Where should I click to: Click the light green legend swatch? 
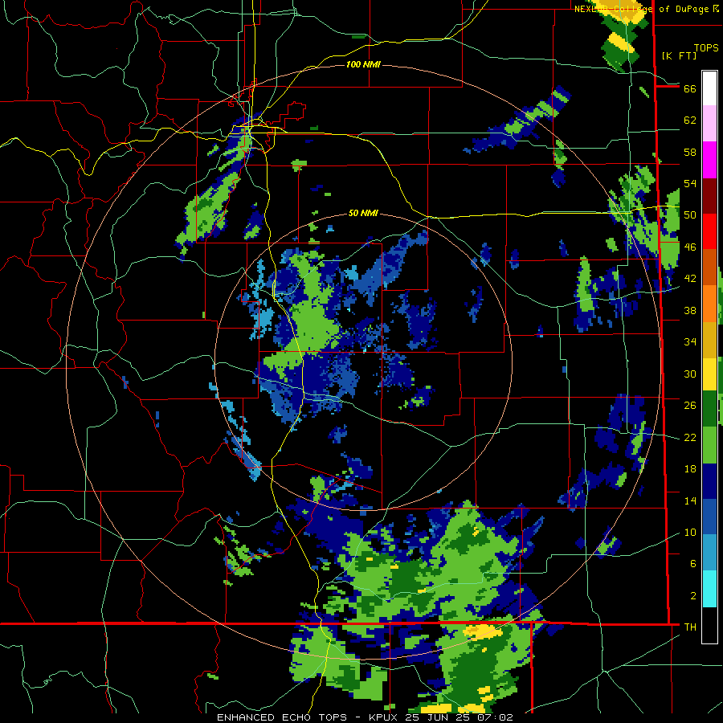tap(709, 445)
